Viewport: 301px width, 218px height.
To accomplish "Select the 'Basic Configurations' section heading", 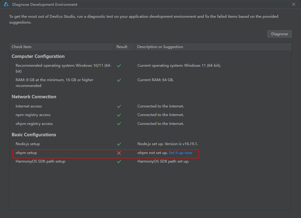I will pos(34,135).
